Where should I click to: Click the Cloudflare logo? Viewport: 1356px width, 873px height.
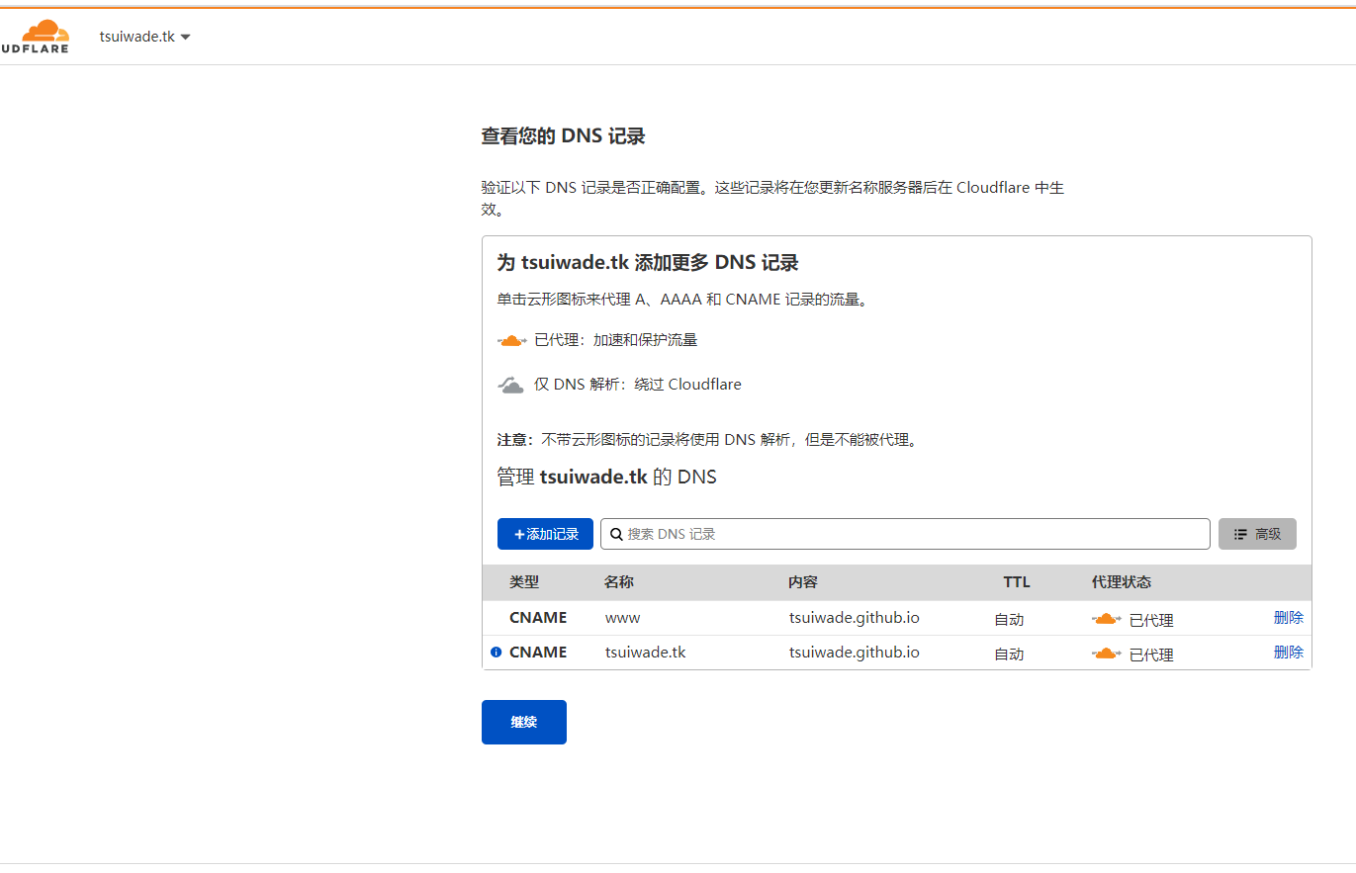coord(35,37)
